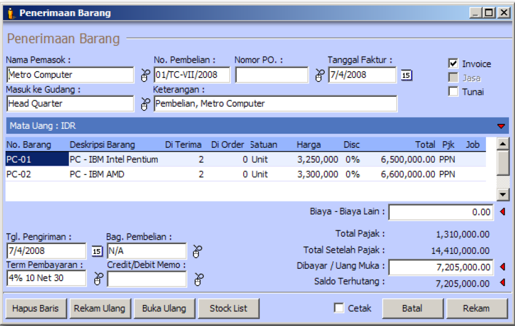The width and height of the screenshot is (515, 326).
Task: Click the item table scroll down arrow
Action: click(x=503, y=194)
